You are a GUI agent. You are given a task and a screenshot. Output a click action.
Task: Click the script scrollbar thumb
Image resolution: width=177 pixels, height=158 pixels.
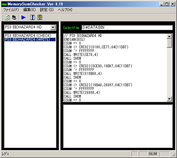tap(169, 43)
